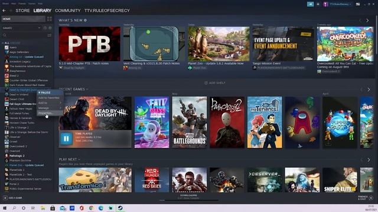Filter library by ready-to-play icon
The height and width of the screenshot is (212, 378).
point(50,28)
